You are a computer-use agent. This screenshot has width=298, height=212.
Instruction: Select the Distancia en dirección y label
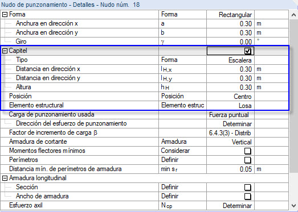click(x=48, y=78)
